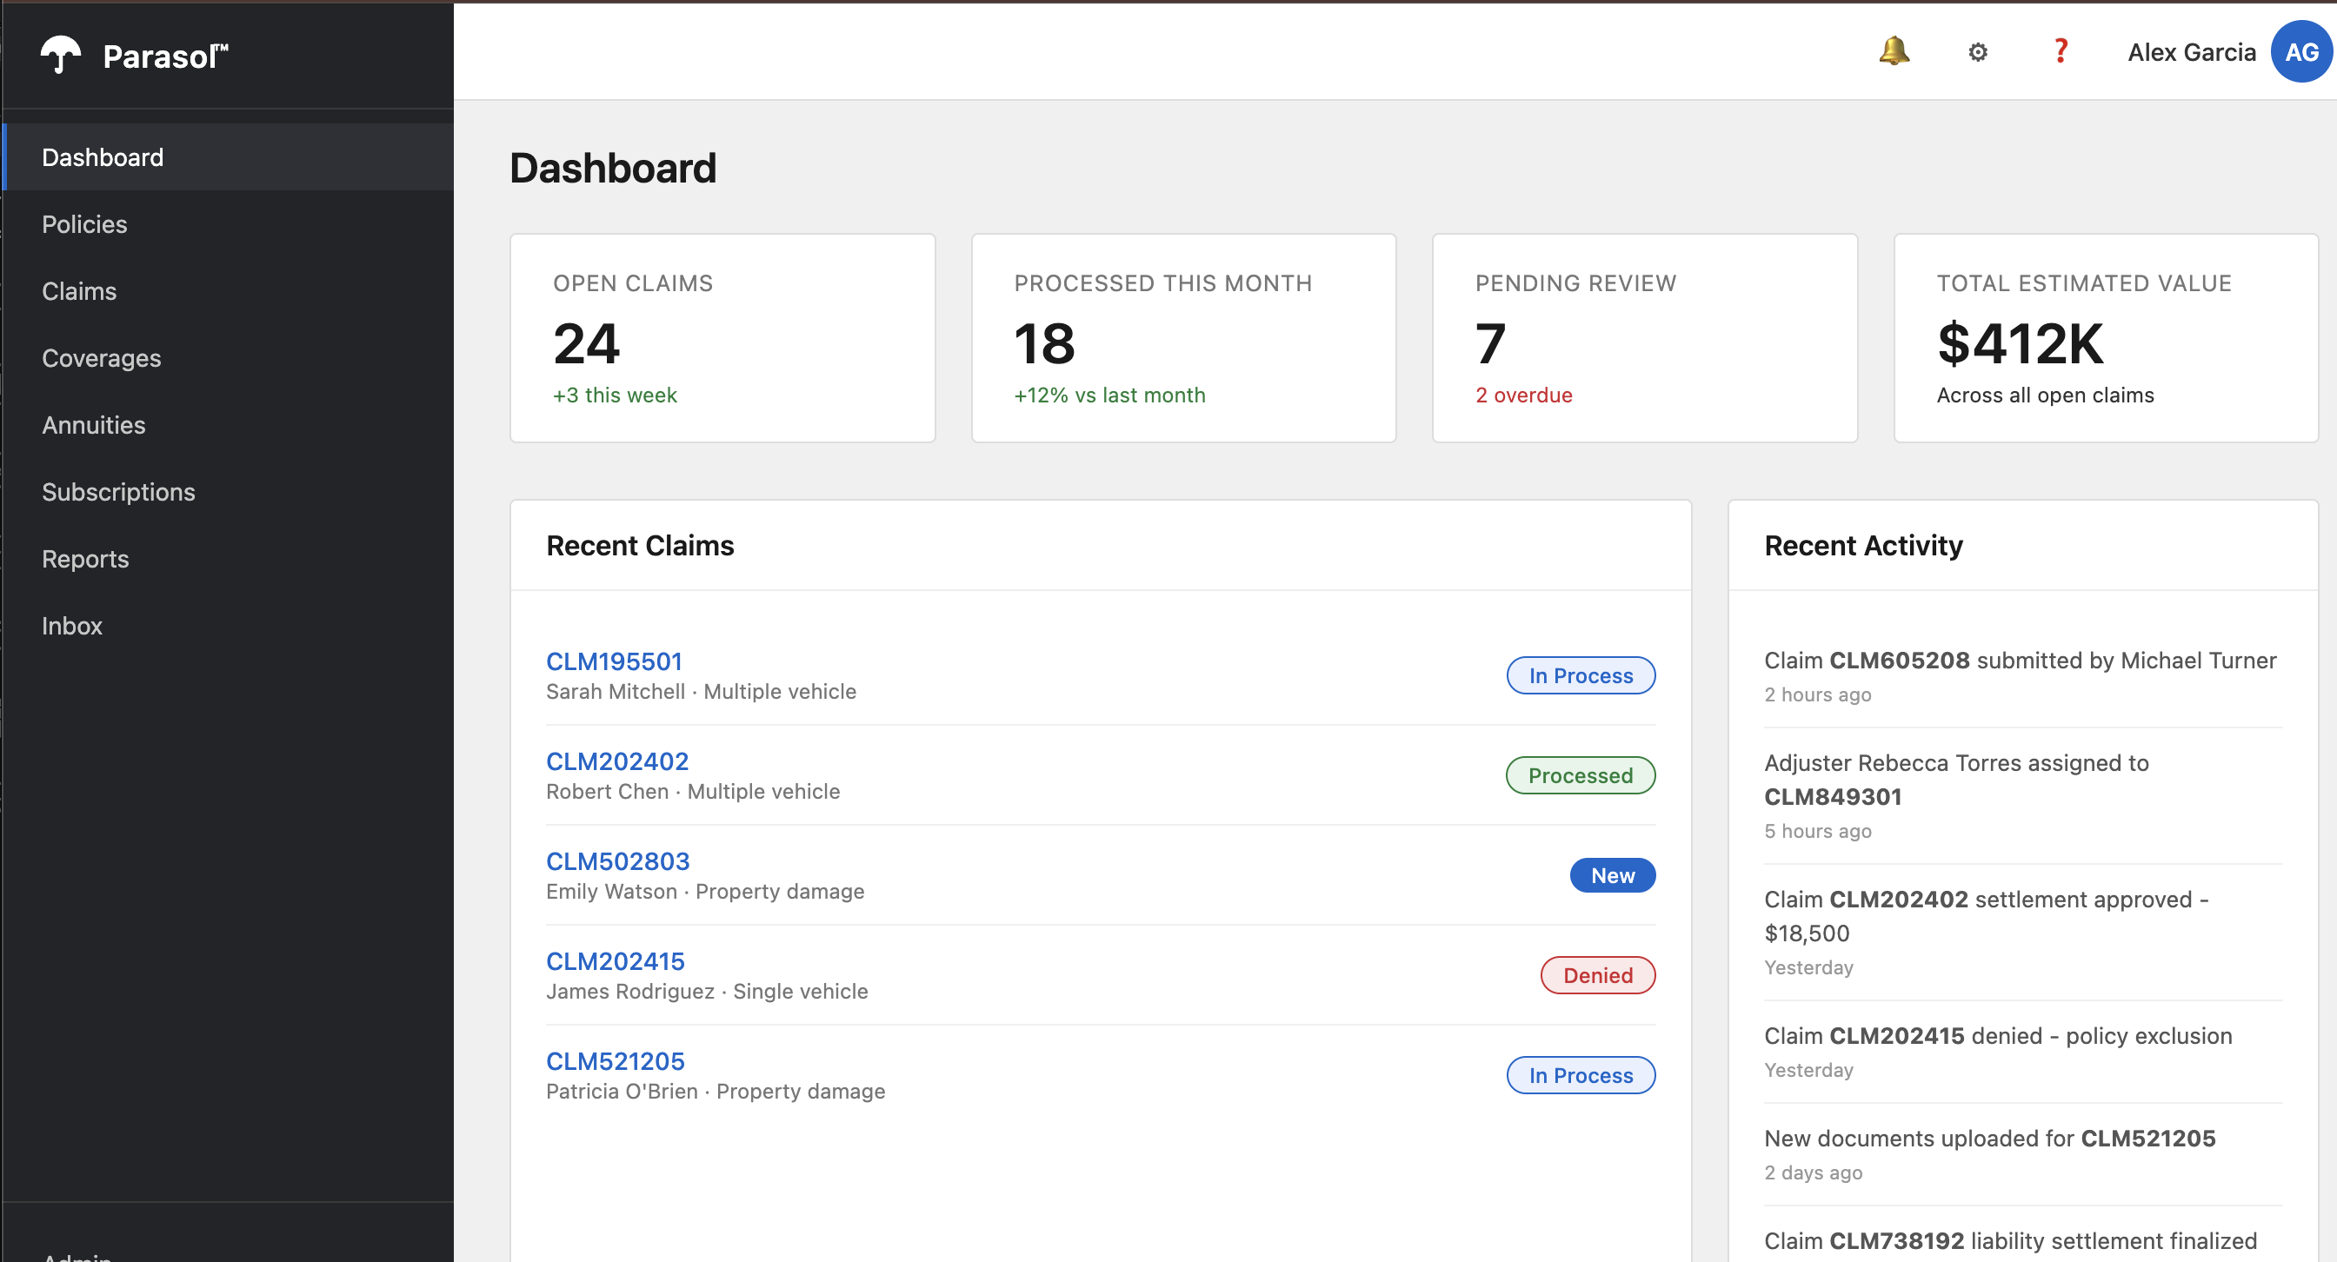Open claim CLM202402 link
Image resolution: width=2337 pixels, height=1262 pixels.
coord(617,761)
